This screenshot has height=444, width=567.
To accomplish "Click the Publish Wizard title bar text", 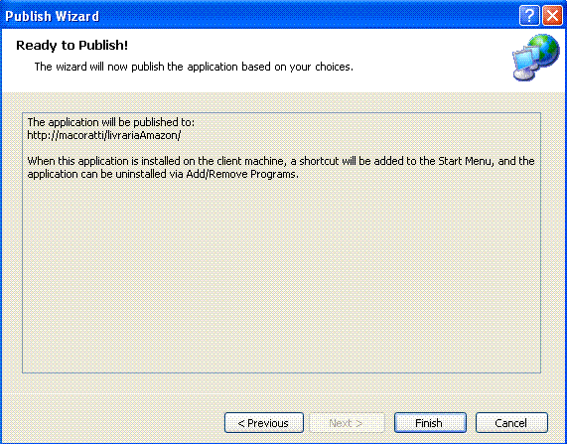I will point(52,16).
